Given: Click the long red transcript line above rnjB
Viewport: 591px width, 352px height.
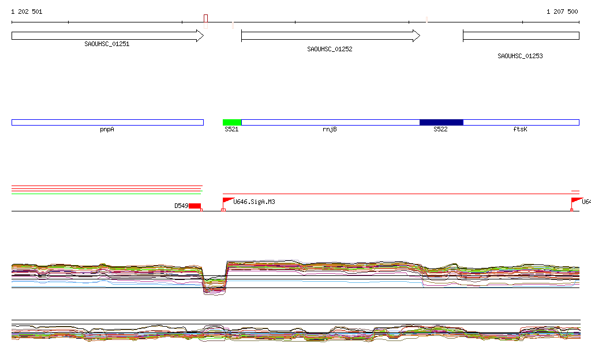Looking at the screenshot, I should (x=398, y=194).
